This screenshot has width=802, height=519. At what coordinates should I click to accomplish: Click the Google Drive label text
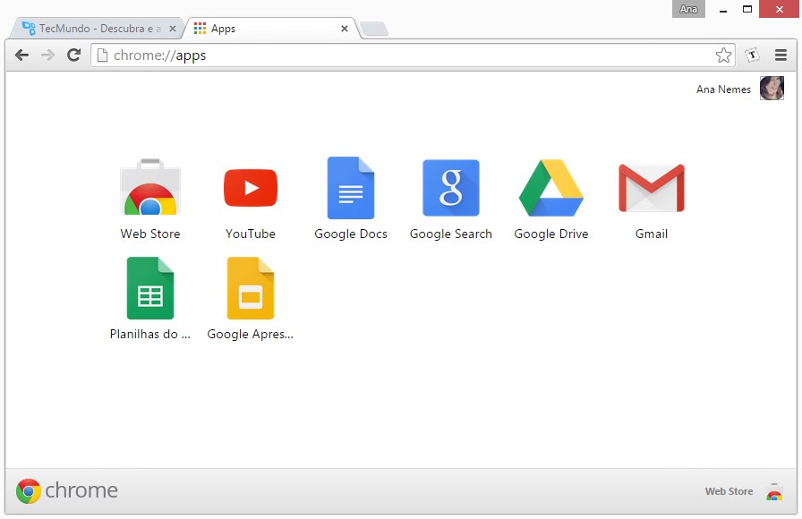tap(550, 234)
